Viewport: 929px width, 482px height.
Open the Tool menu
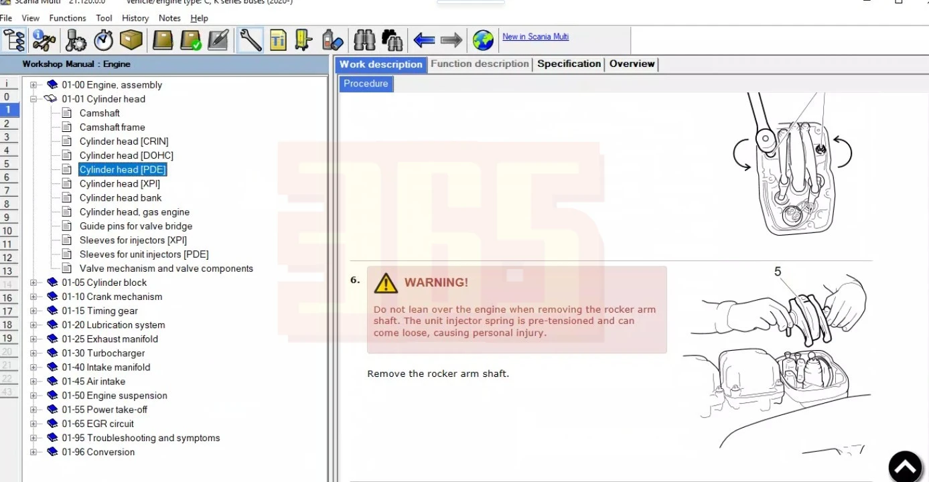[x=104, y=18]
